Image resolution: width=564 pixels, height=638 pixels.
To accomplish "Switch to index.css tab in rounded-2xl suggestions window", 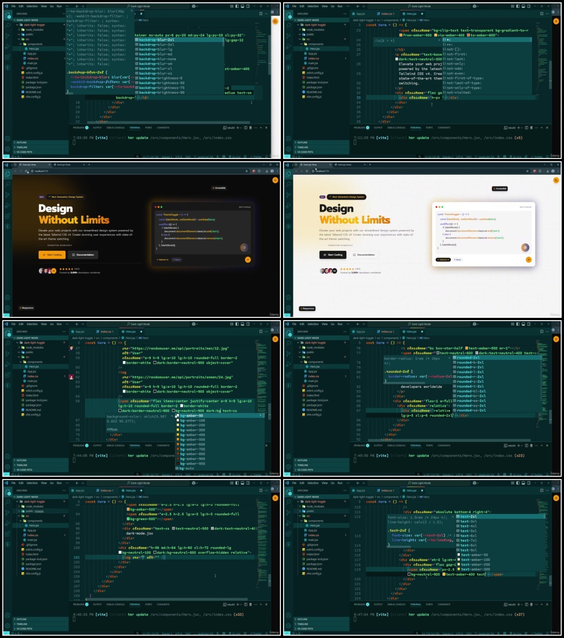I will [387, 331].
